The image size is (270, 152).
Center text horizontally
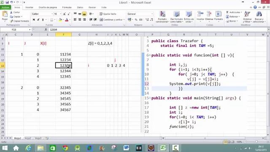tap(80, 20)
